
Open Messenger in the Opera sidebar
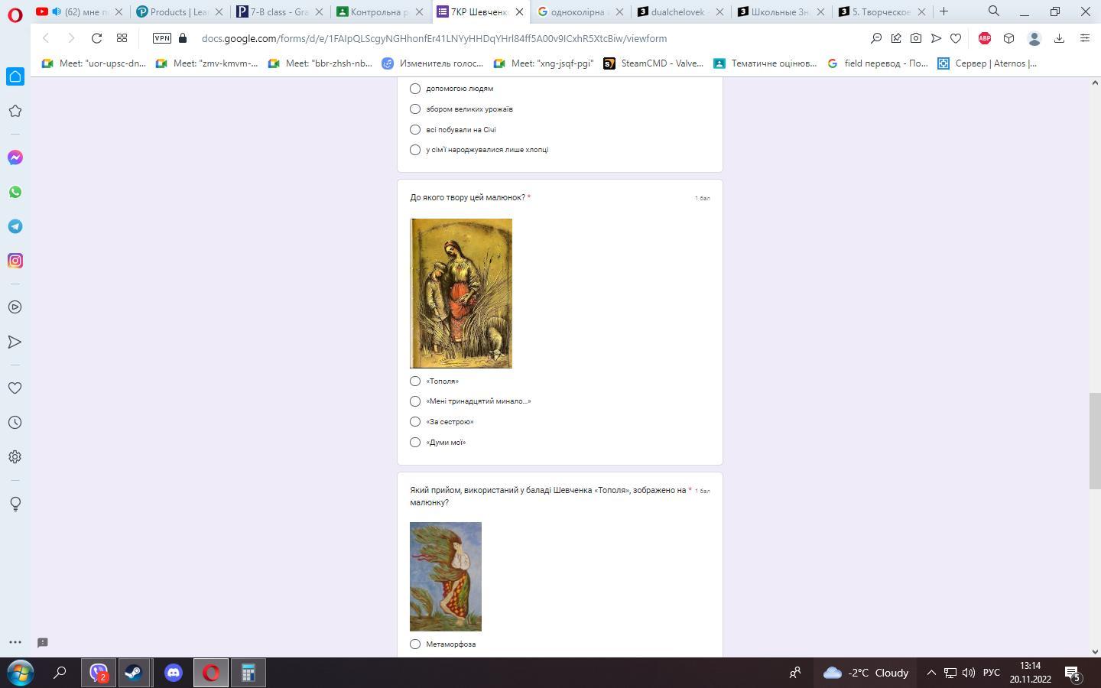pos(15,157)
